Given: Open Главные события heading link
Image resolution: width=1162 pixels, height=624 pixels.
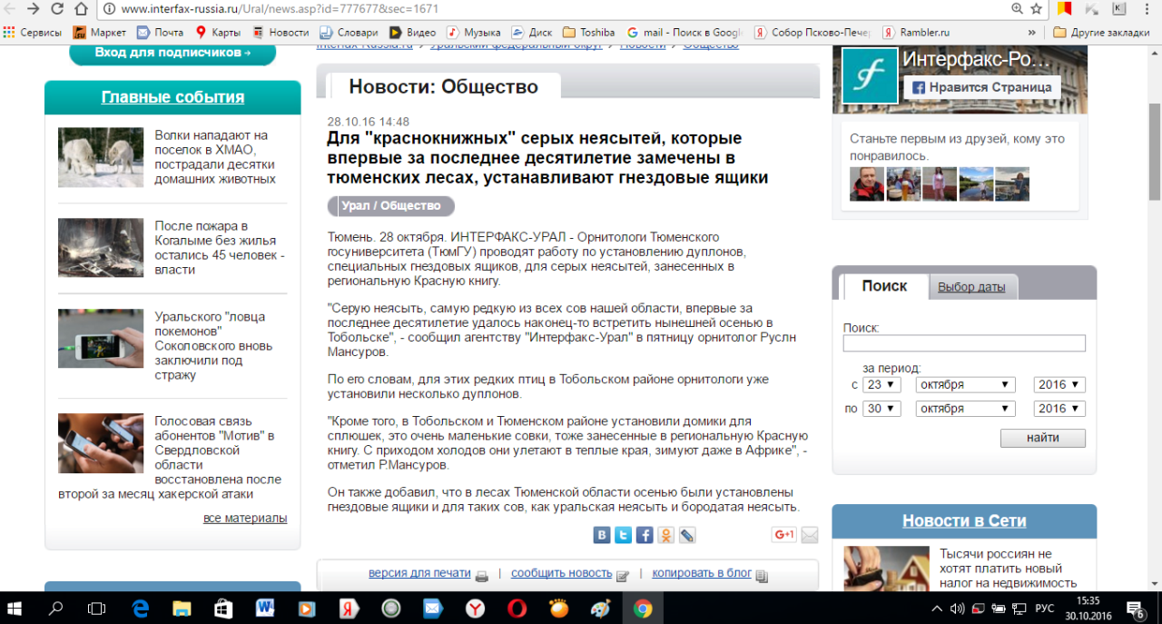Looking at the screenshot, I should pyautogui.click(x=172, y=97).
